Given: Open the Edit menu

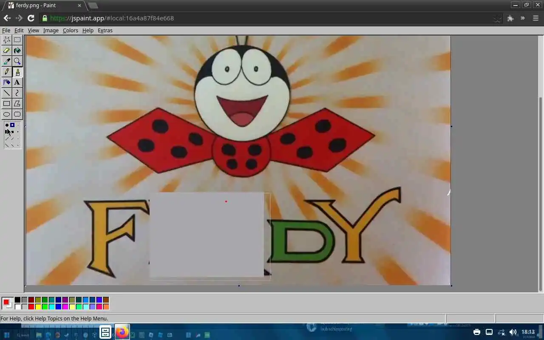Looking at the screenshot, I should coord(19,31).
